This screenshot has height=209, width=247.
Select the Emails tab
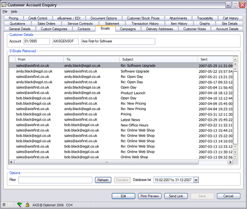[x=105, y=29]
